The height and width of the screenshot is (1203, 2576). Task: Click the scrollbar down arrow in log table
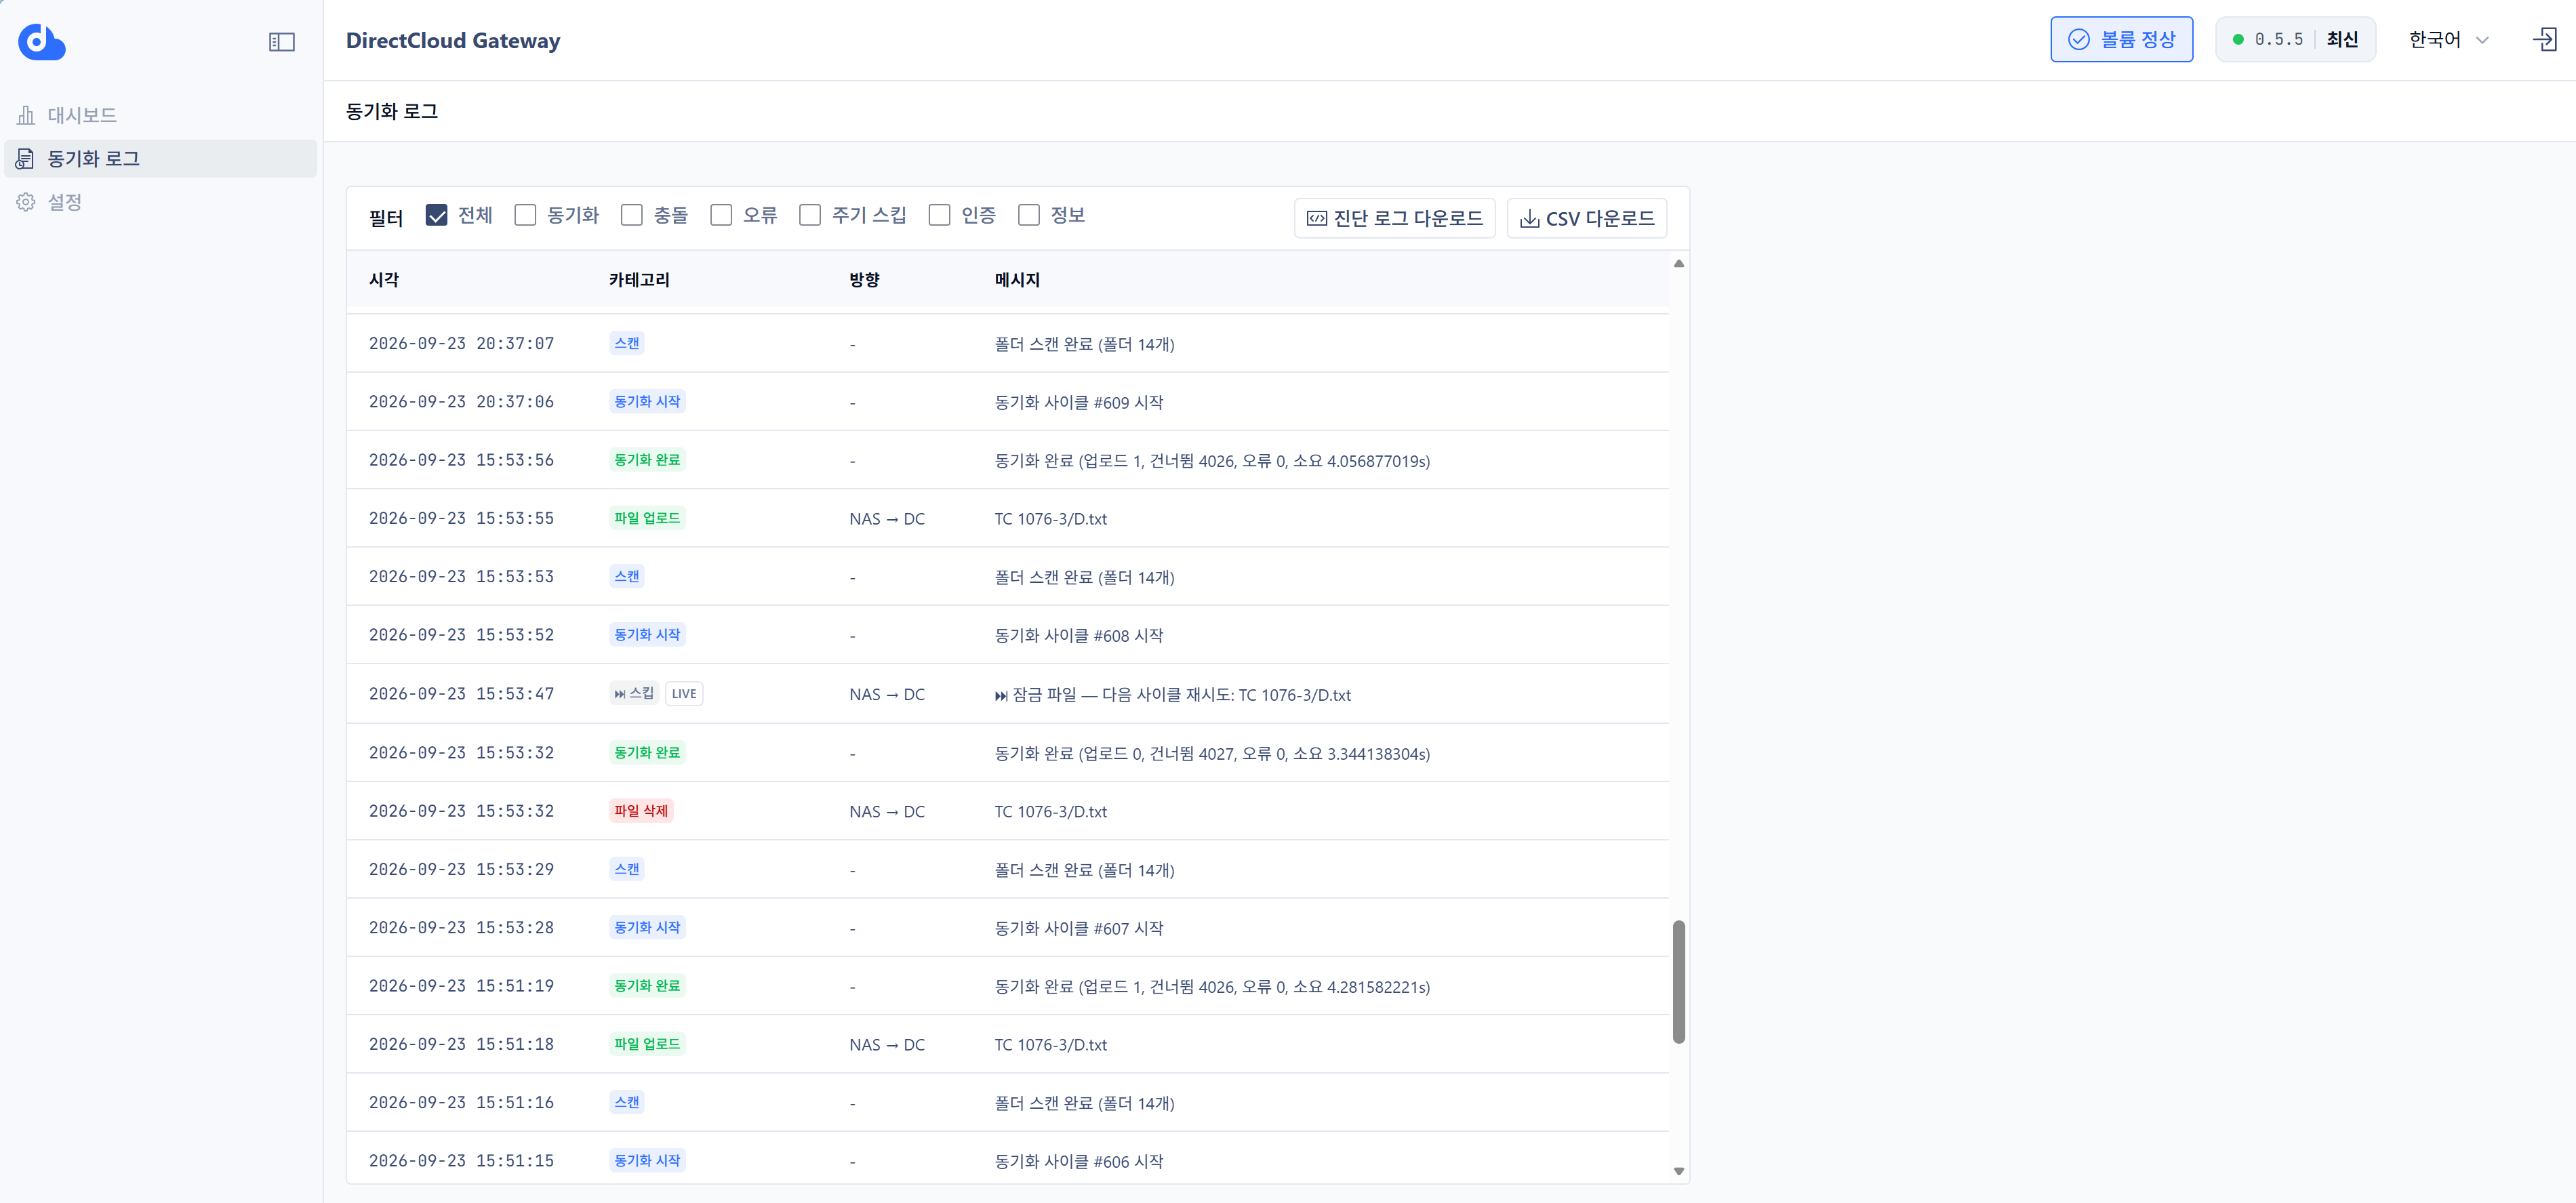coord(1679,1171)
